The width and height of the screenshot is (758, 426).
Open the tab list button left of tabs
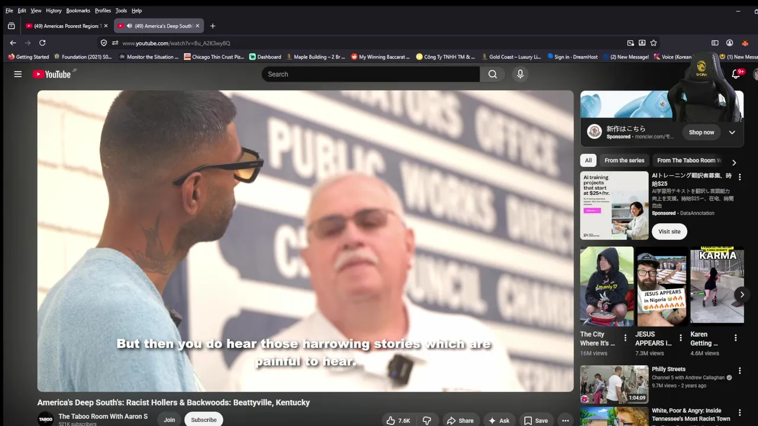(11, 25)
